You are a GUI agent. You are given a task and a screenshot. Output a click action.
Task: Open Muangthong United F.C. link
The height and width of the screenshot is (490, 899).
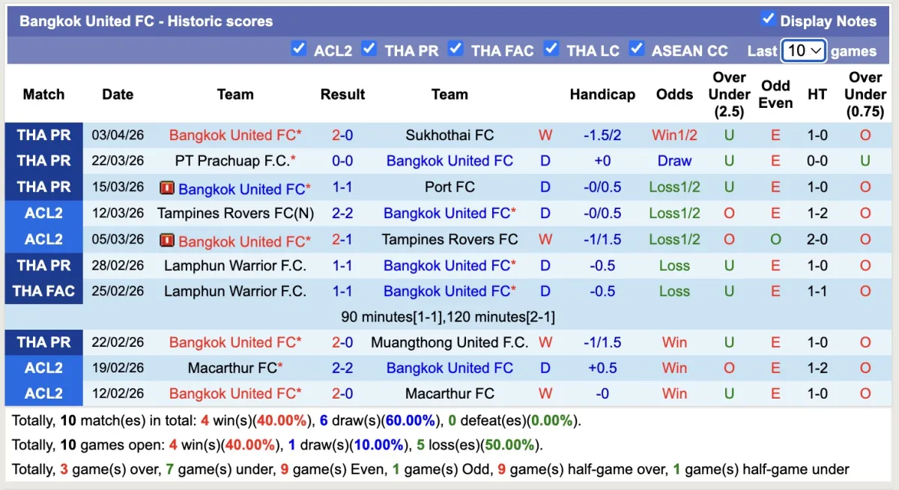[449, 342]
